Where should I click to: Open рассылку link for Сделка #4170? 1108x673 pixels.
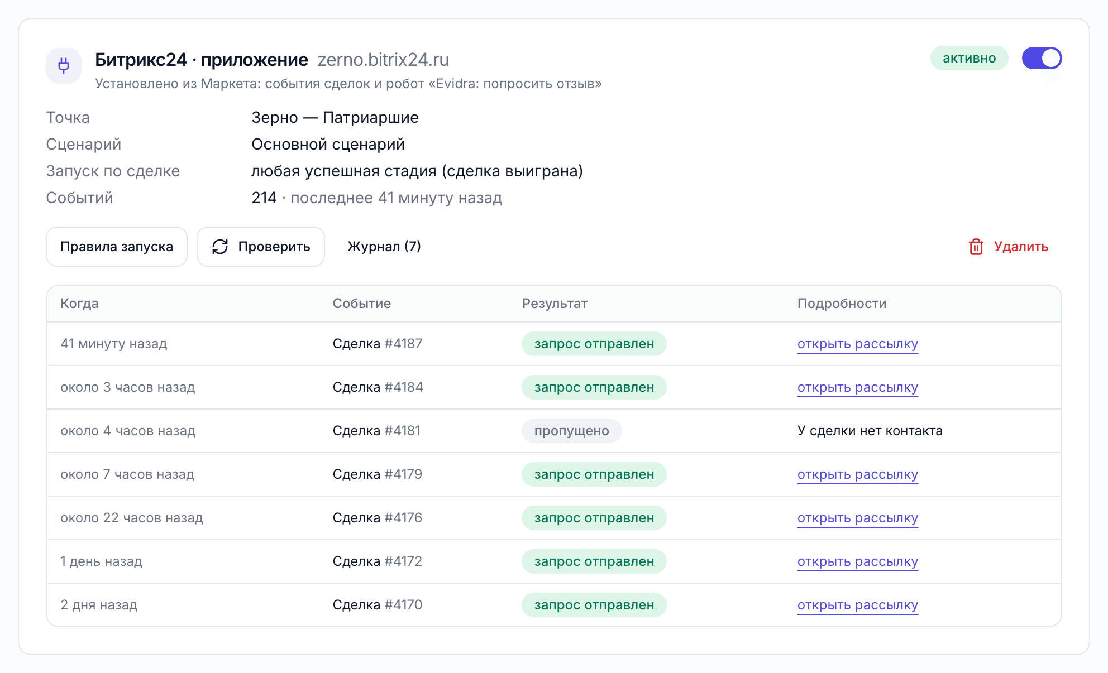click(857, 605)
